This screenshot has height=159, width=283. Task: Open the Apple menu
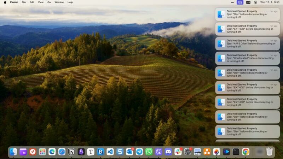(5, 2)
